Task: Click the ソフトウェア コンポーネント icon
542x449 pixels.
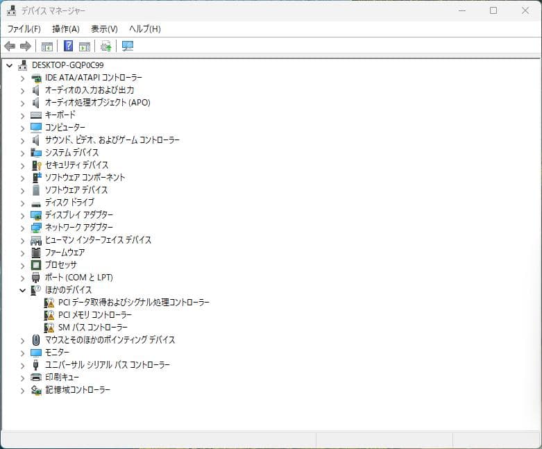Action: (x=36, y=178)
